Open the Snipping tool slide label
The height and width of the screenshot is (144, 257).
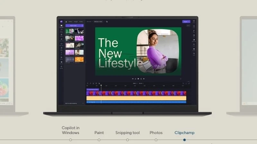tap(128, 133)
